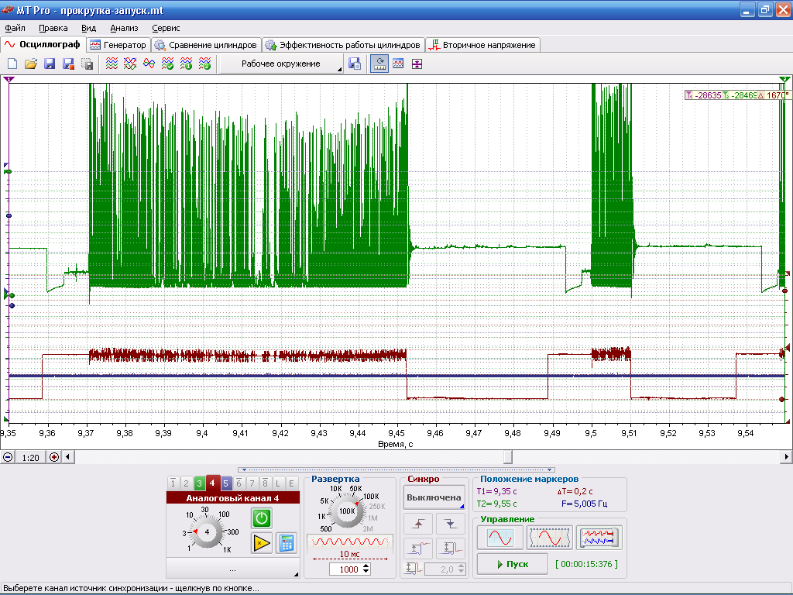
Task: Select channel 5 blue button
Action: point(225,483)
